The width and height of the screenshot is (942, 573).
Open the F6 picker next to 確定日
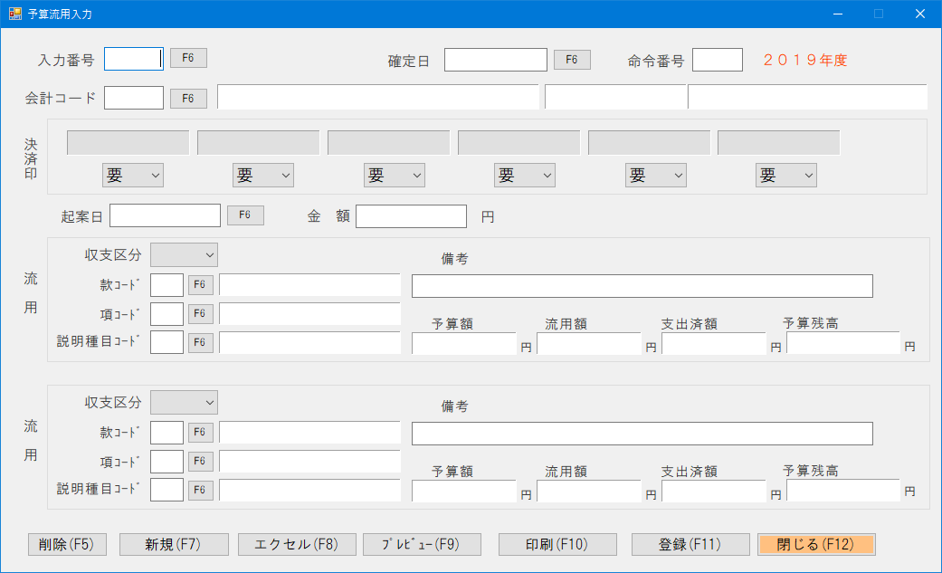coord(572,60)
